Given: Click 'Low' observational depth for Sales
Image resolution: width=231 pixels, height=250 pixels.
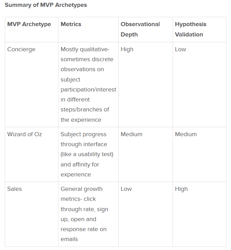Looking at the screenshot, I should tap(126, 189).
